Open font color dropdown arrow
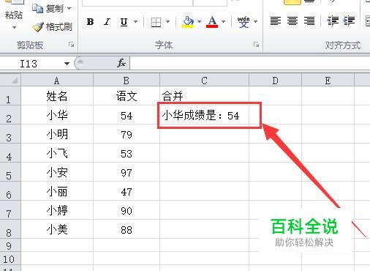 [223, 22]
